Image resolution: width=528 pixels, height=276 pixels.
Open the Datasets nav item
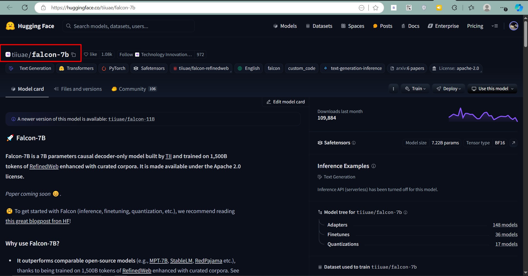coord(319,26)
